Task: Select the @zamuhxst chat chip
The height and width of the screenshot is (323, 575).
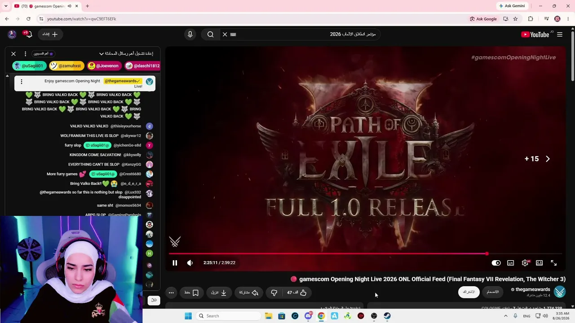Action: click(x=66, y=65)
